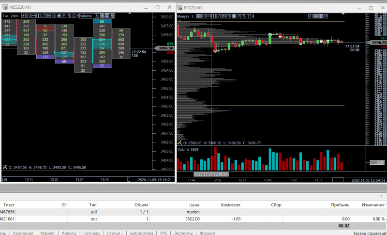Click the P button in the MESZ20 toolbar
This screenshot has width=387, height=235.
coord(64,16)
